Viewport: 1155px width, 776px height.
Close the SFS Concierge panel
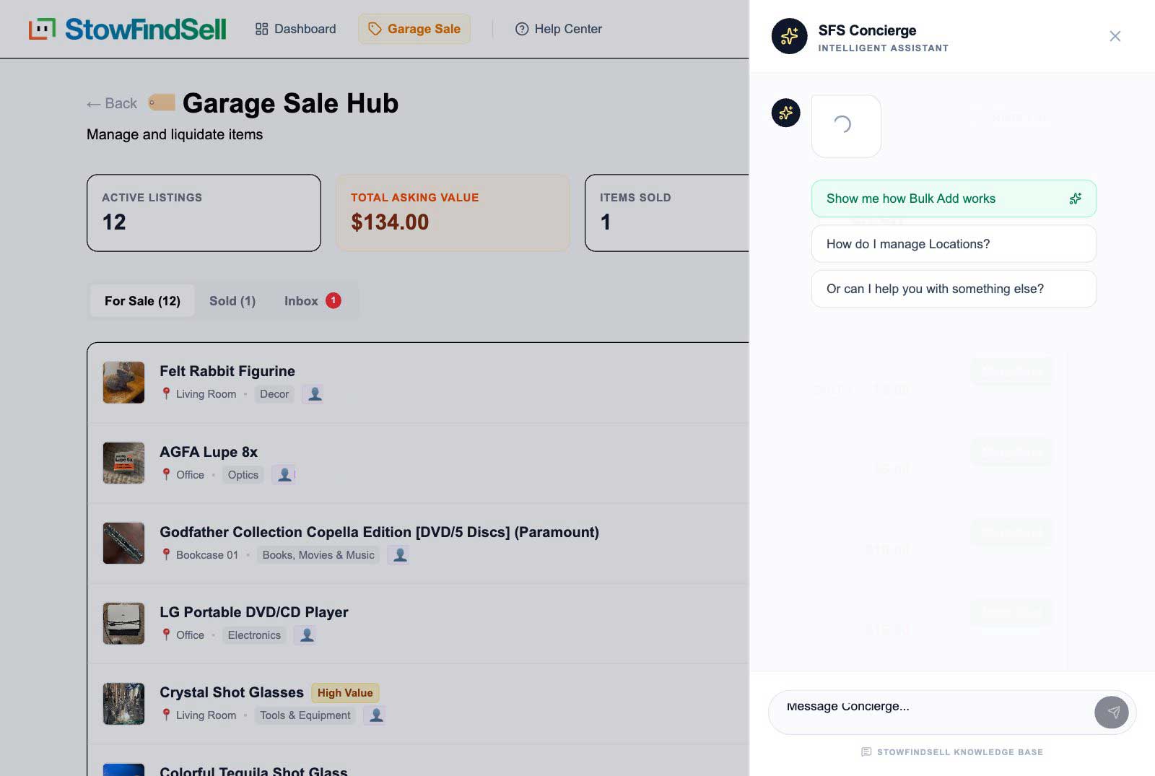point(1115,36)
